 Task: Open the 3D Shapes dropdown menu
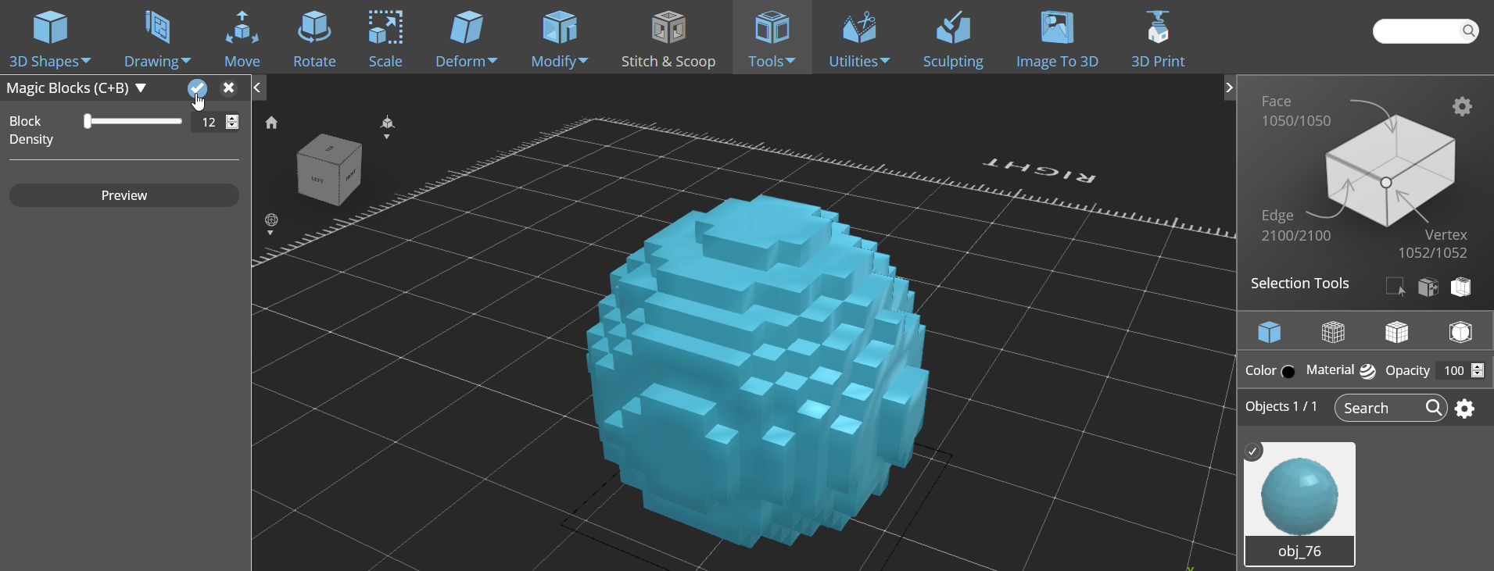point(50,38)
